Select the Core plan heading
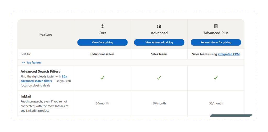Screen dimensions: 268x132 coord(102,33)
